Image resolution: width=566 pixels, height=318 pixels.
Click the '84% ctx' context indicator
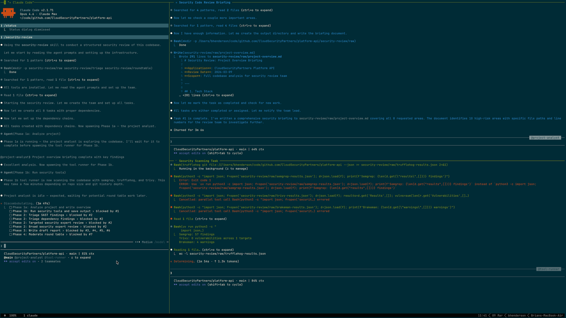pyautogui.click(x=258, y=281)
